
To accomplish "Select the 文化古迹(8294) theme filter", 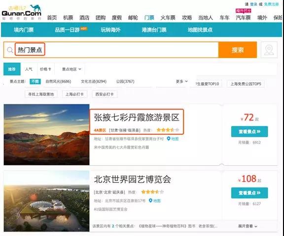I will tap(94, 82).
